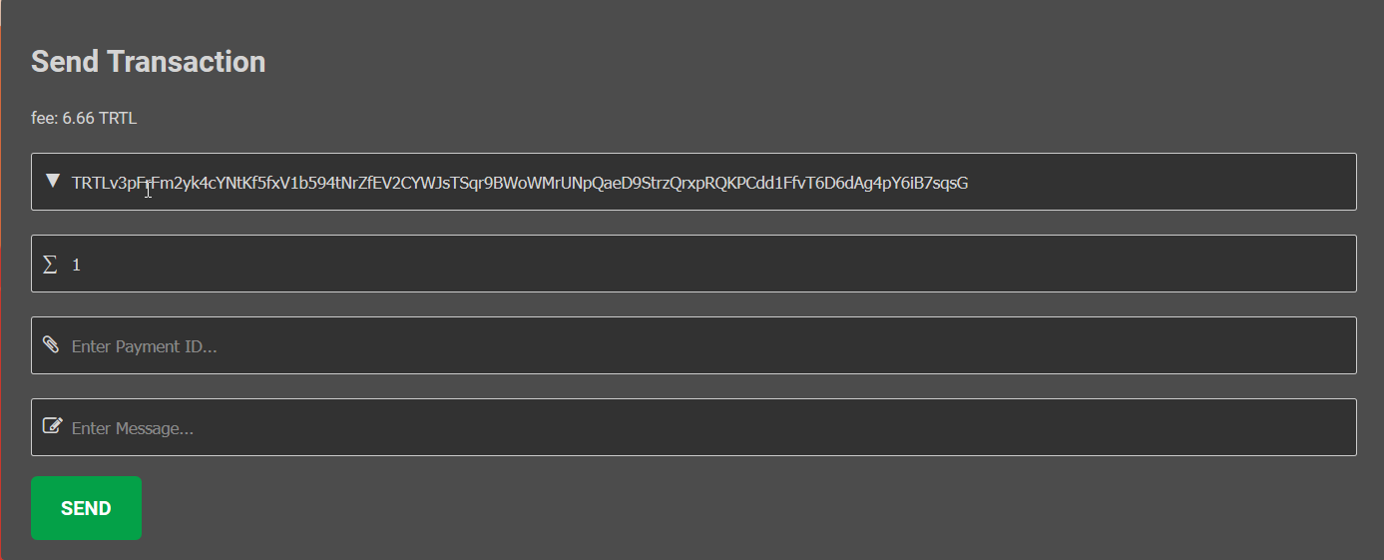
Task: Click the "Enter Message..." placeholder text
Action: point(132,428)
